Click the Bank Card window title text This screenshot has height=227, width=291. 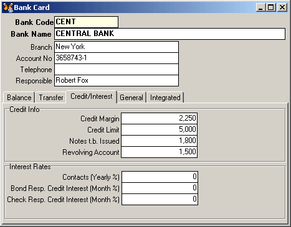[x=32, y=7]
